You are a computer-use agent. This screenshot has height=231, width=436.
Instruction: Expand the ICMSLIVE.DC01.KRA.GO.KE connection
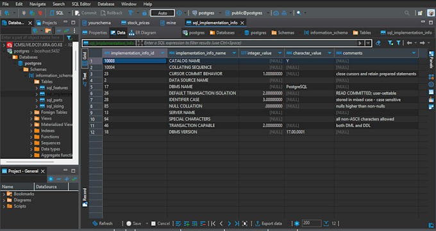pyautogui.click(x=4, y=45)
